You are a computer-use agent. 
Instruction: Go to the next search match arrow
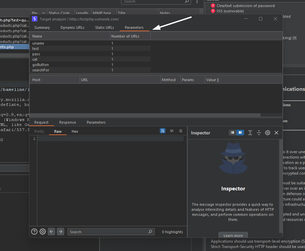click(61, 232)
